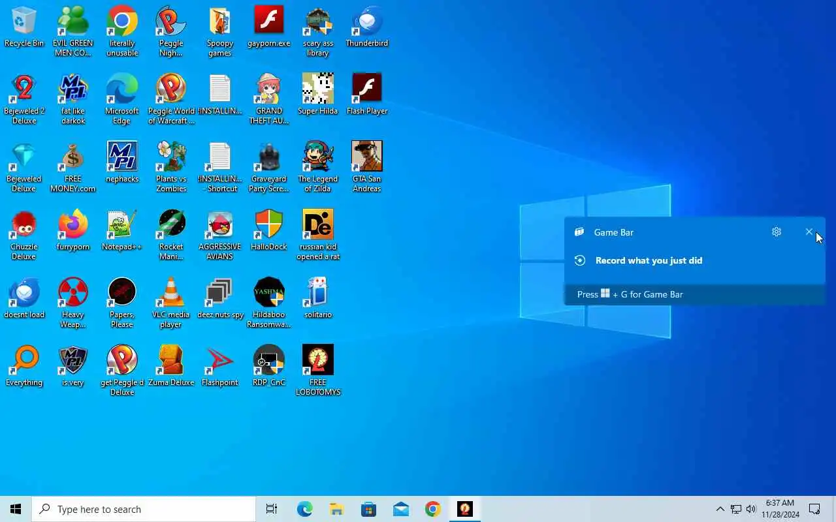Select the HalloDock shield icon
This screenshot has height=522, width=836.
click(269, 231)
